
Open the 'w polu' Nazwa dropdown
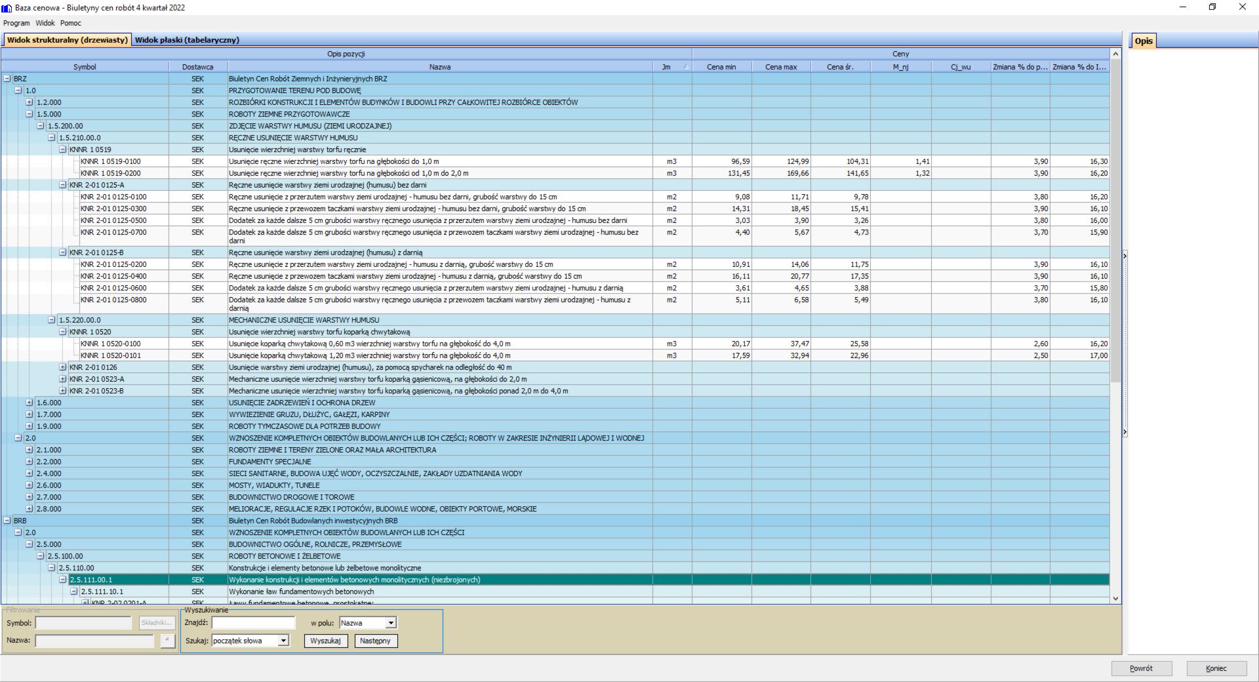[391, 623]
